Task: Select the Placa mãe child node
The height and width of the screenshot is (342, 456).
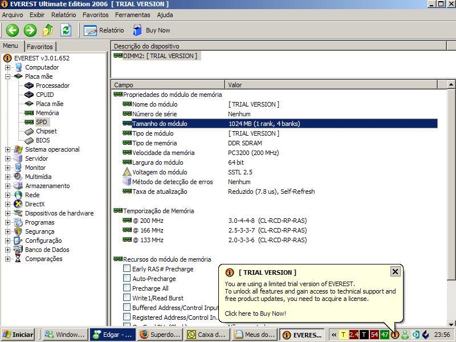Action: pyautogui.click(x=50, y=104)
